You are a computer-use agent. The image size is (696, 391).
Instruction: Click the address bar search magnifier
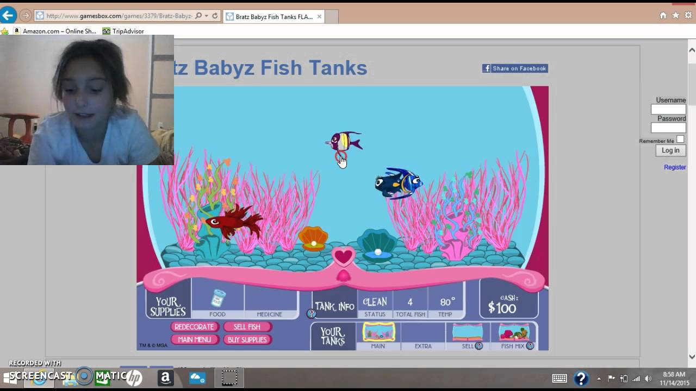click(198, 16)
